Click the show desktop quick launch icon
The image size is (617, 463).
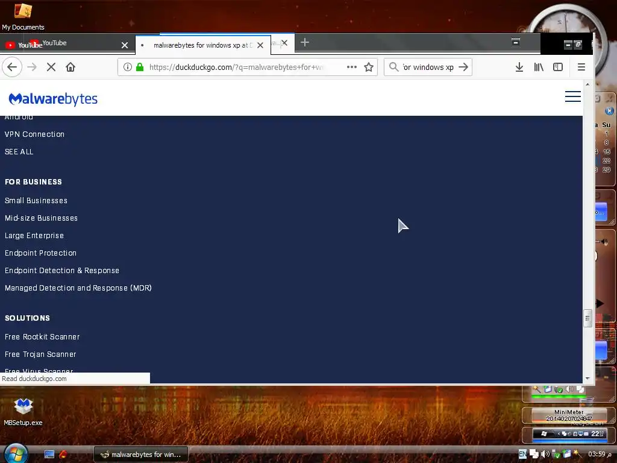pos(49,455)
